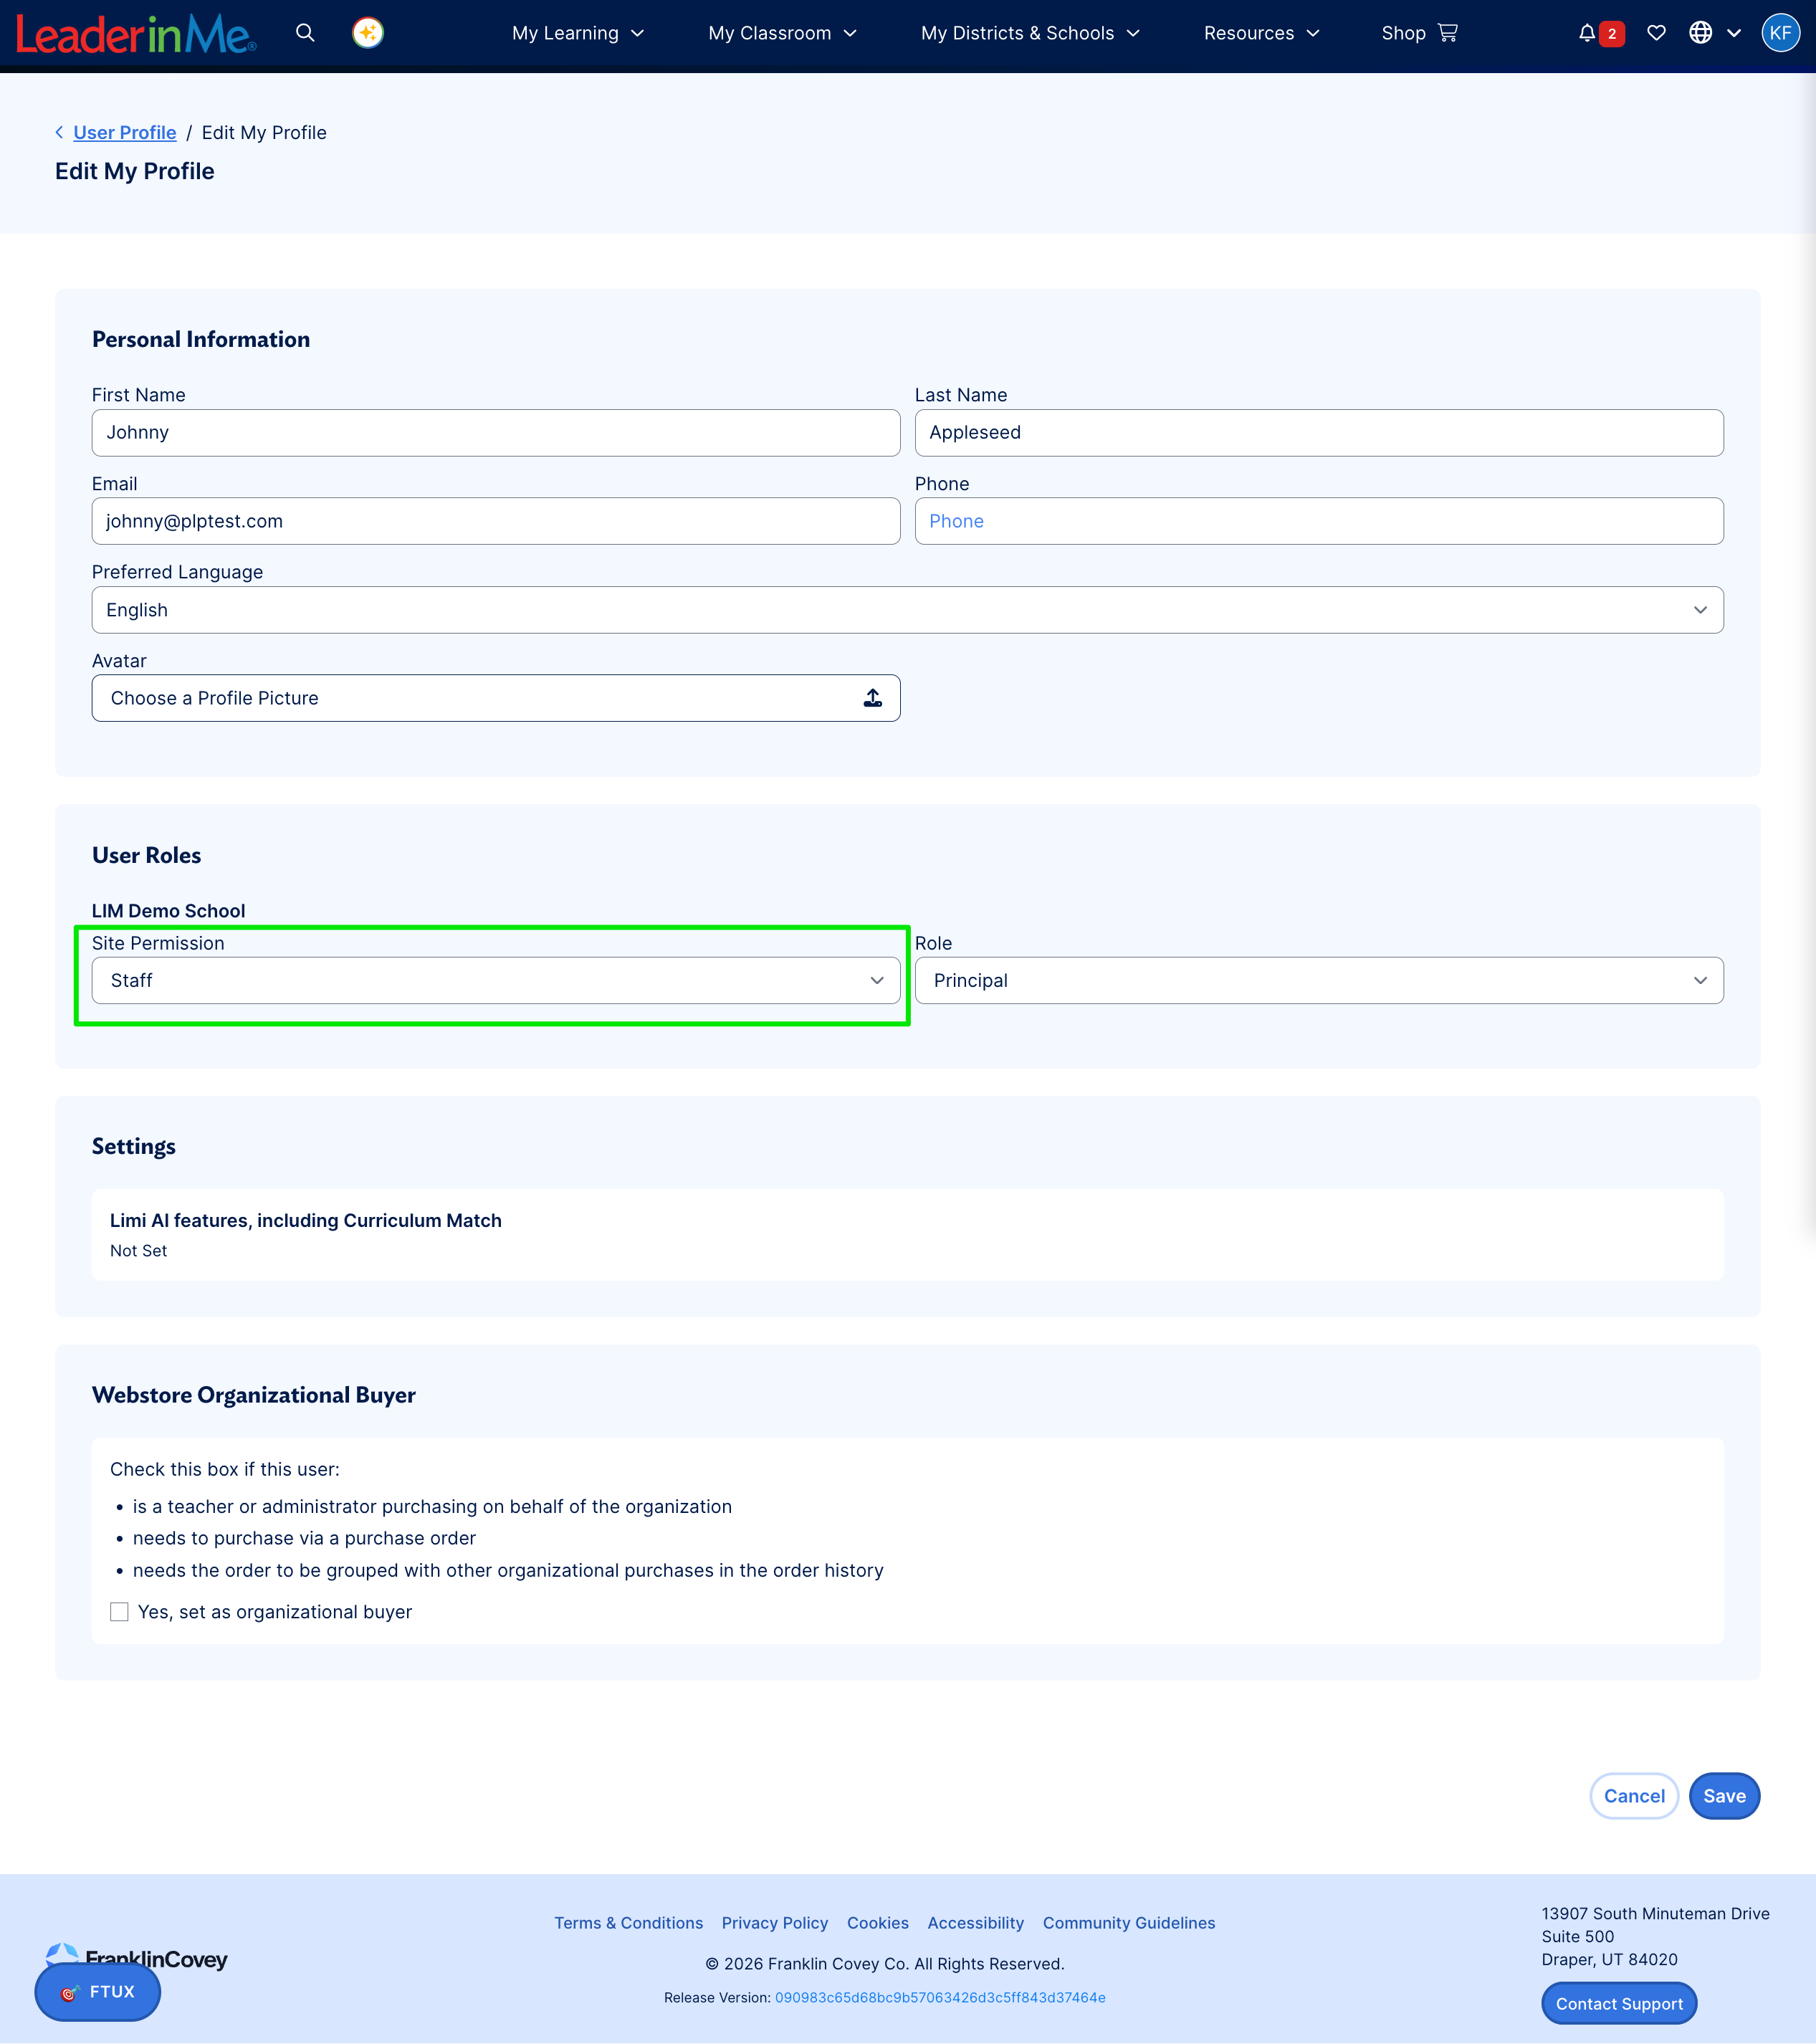Open the My Classroom menu
The width and height of the screenshot is (1816, 2044).
pyautogui.click(x=783, y=33)
